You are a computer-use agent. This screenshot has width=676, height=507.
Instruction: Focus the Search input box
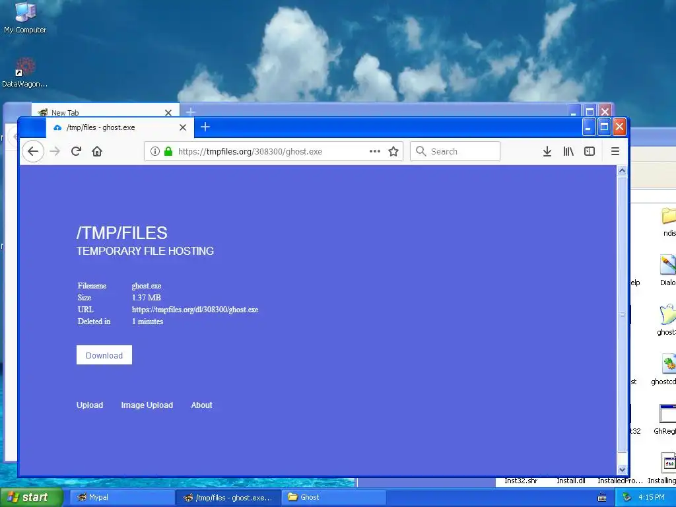(456, 151)
